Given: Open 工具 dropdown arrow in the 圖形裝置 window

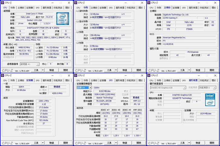Looking at the screenshot, I should (x=189, y=143).
